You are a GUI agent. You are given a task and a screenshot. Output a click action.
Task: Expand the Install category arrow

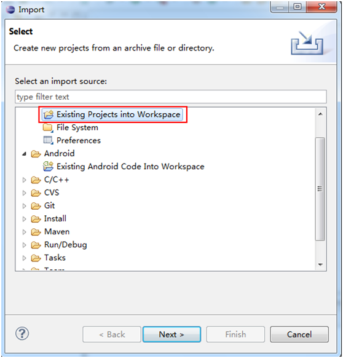point(24,219)
